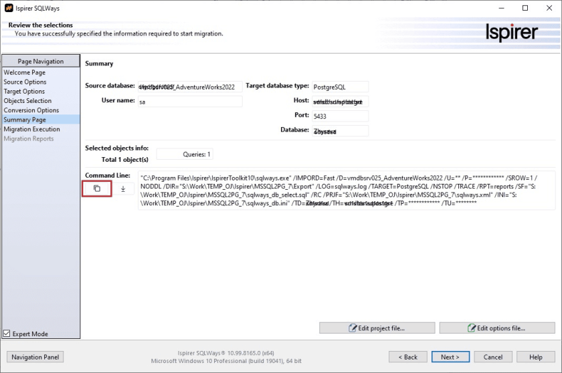Go to Source Options page
Viewport: 562px width, 373px height.
click(25, 82)
